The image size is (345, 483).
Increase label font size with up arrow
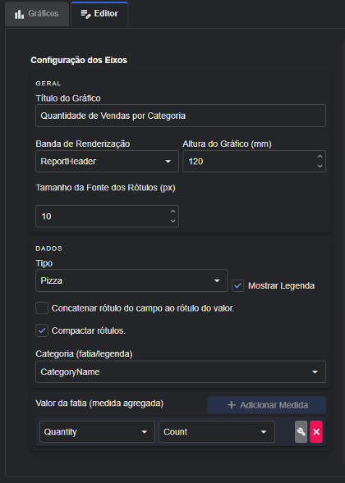172,212
